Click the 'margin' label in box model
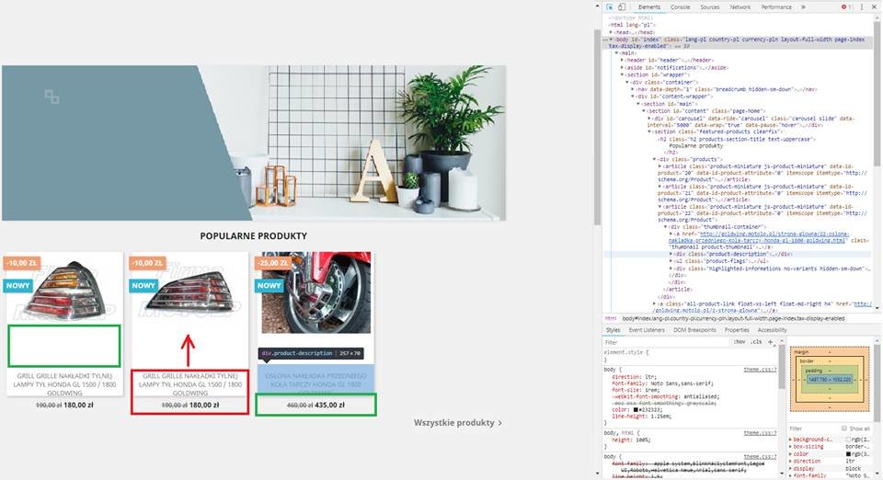 [x=801, y=352]
